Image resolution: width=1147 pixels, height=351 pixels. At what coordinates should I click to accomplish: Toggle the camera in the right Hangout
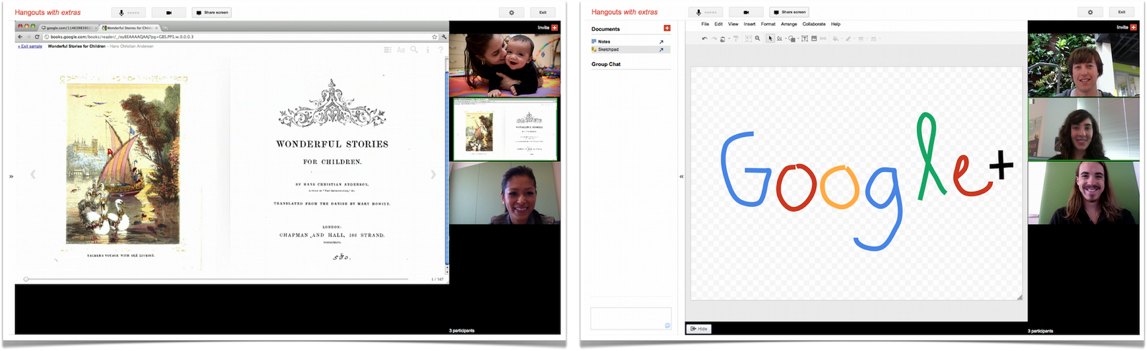coord(746,12)
